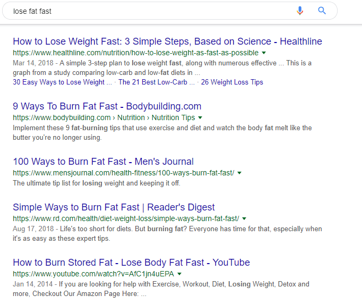Click the green healthline.com URL text
The width and height of the screenshot is (362, 304).
136,53
